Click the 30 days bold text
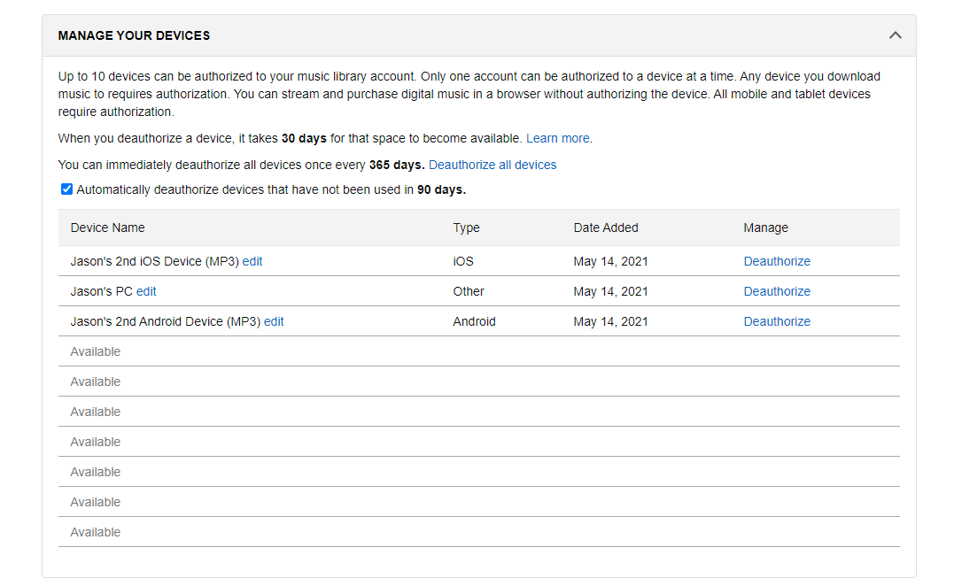 [x=304, y=139]
